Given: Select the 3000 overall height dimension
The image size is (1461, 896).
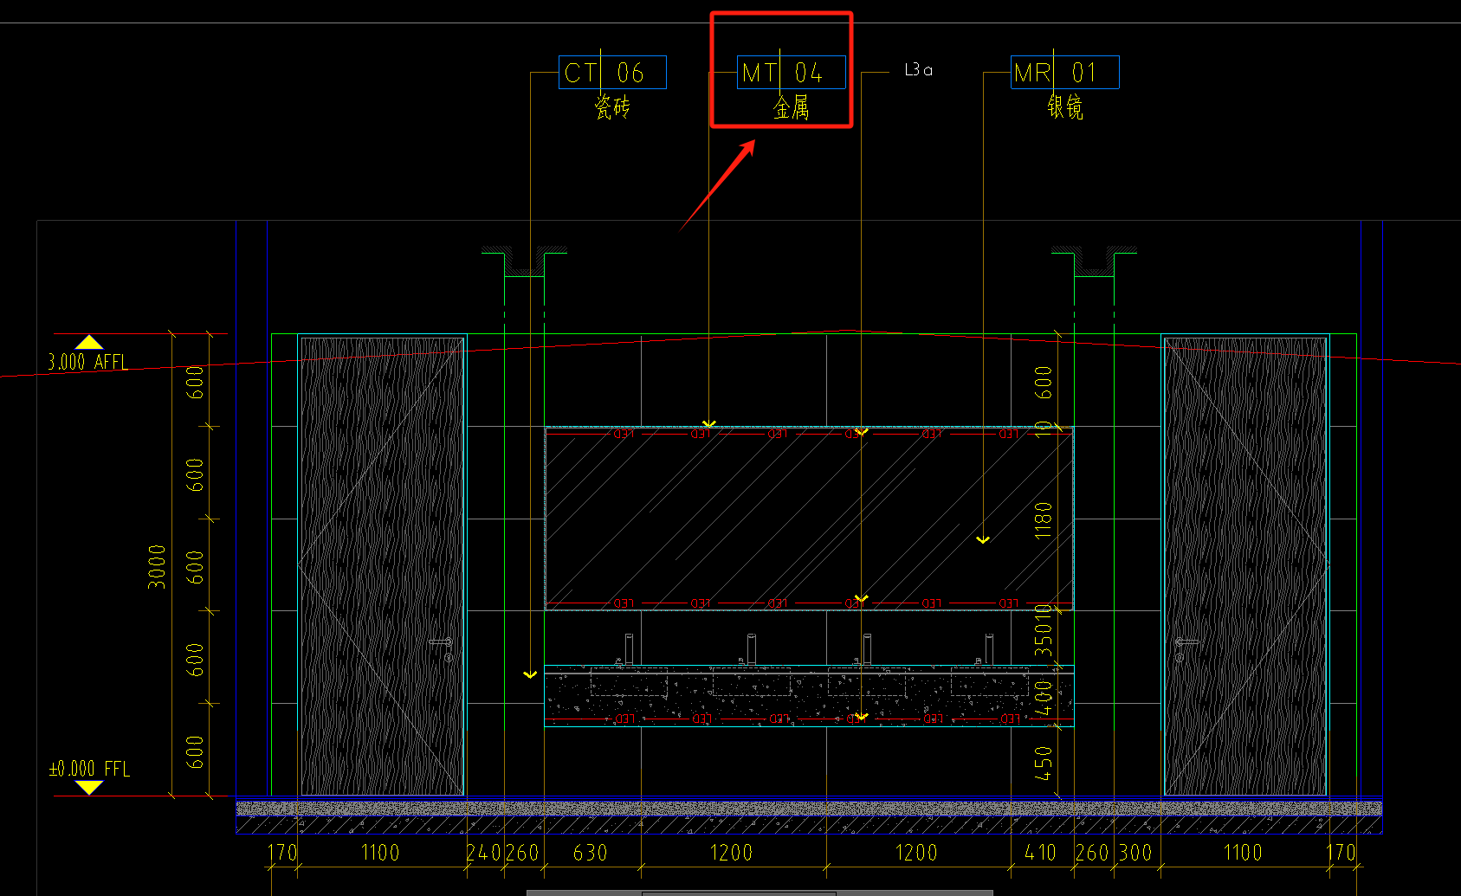Looking at the screenshot, I should pos(157,566).
